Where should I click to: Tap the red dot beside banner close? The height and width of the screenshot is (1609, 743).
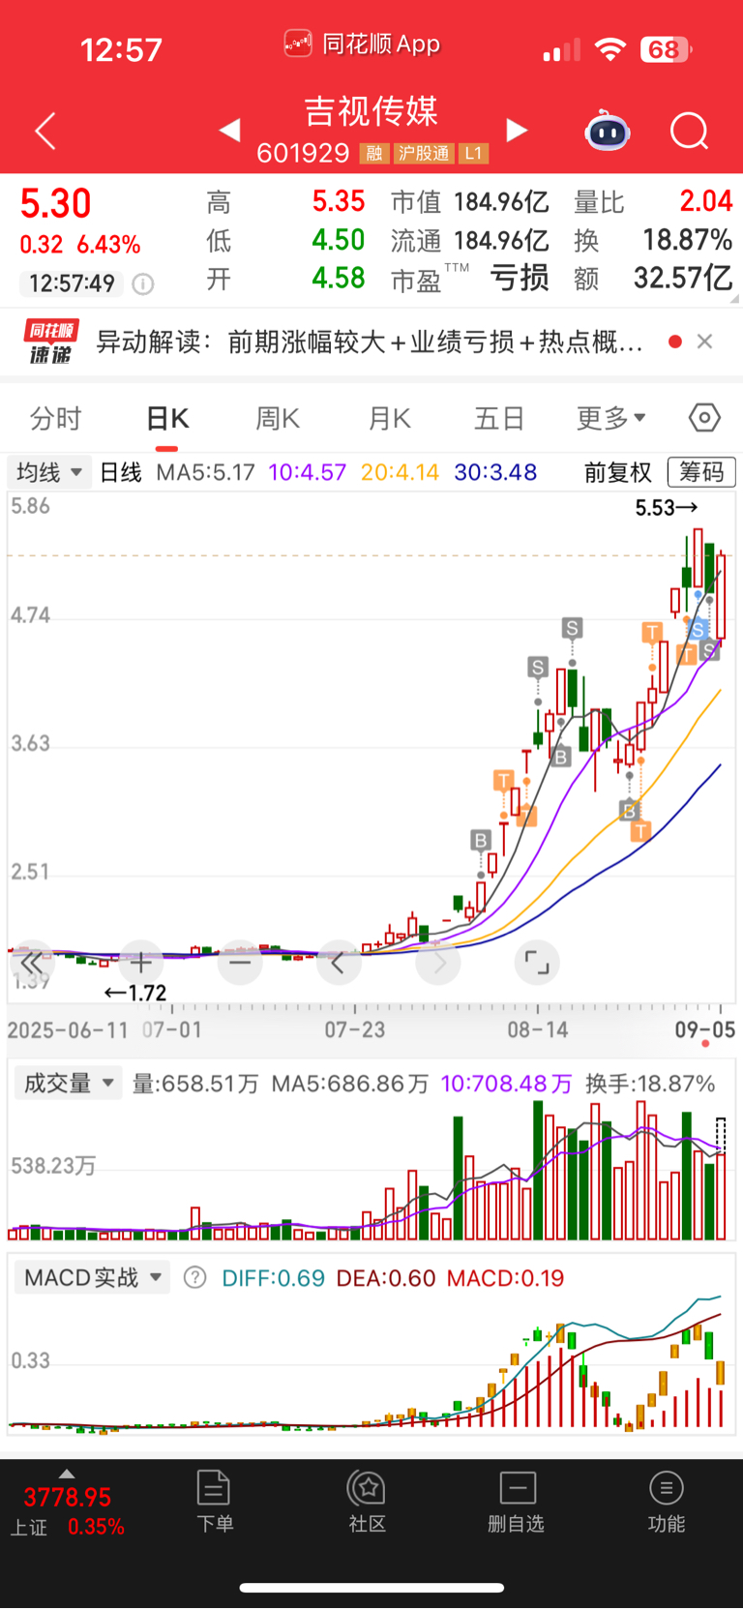(x=675, y=342)
